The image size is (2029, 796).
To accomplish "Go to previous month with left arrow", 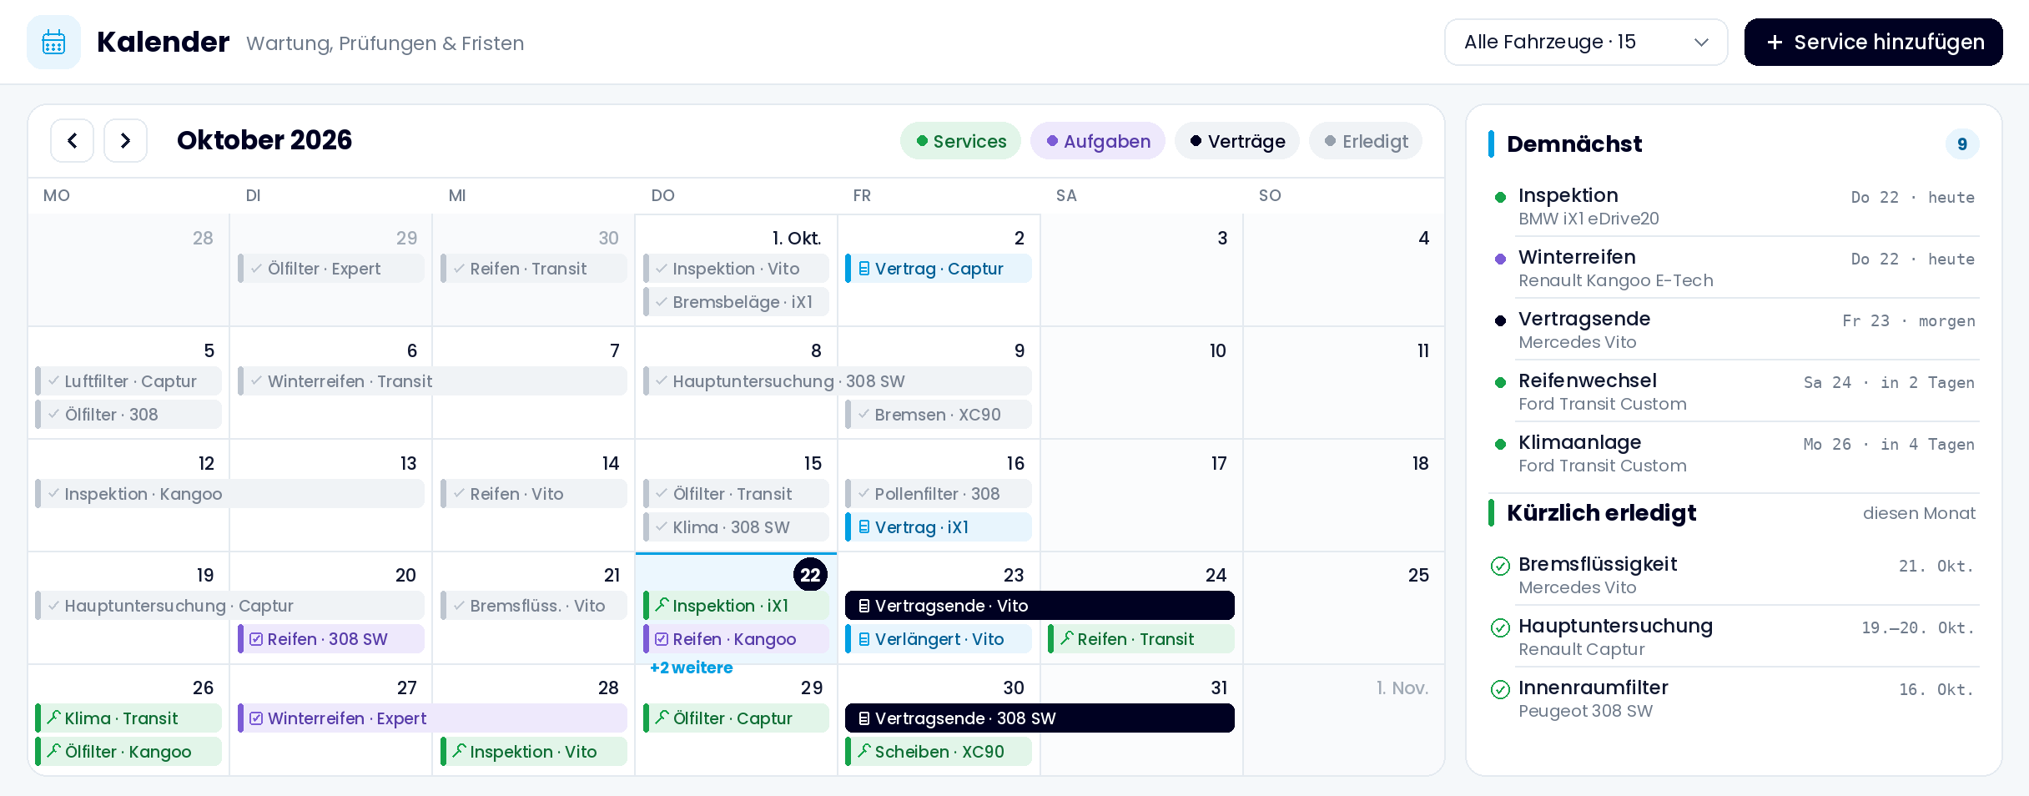I will (x=73, y=140).
